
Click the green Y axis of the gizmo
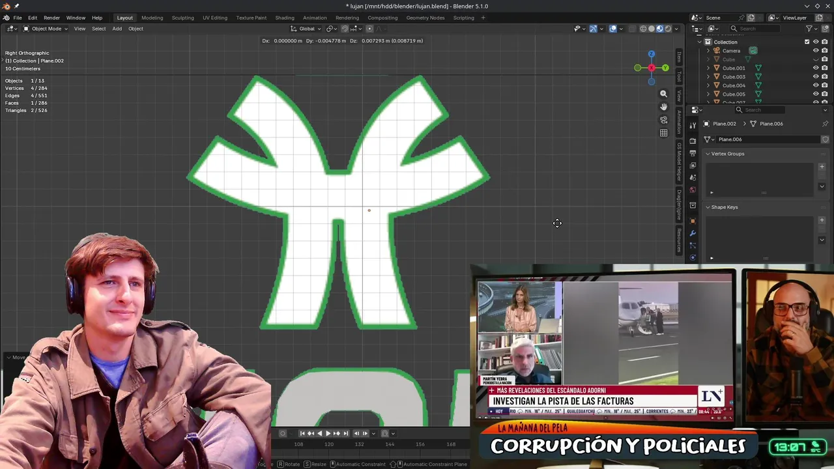[665, 68]
